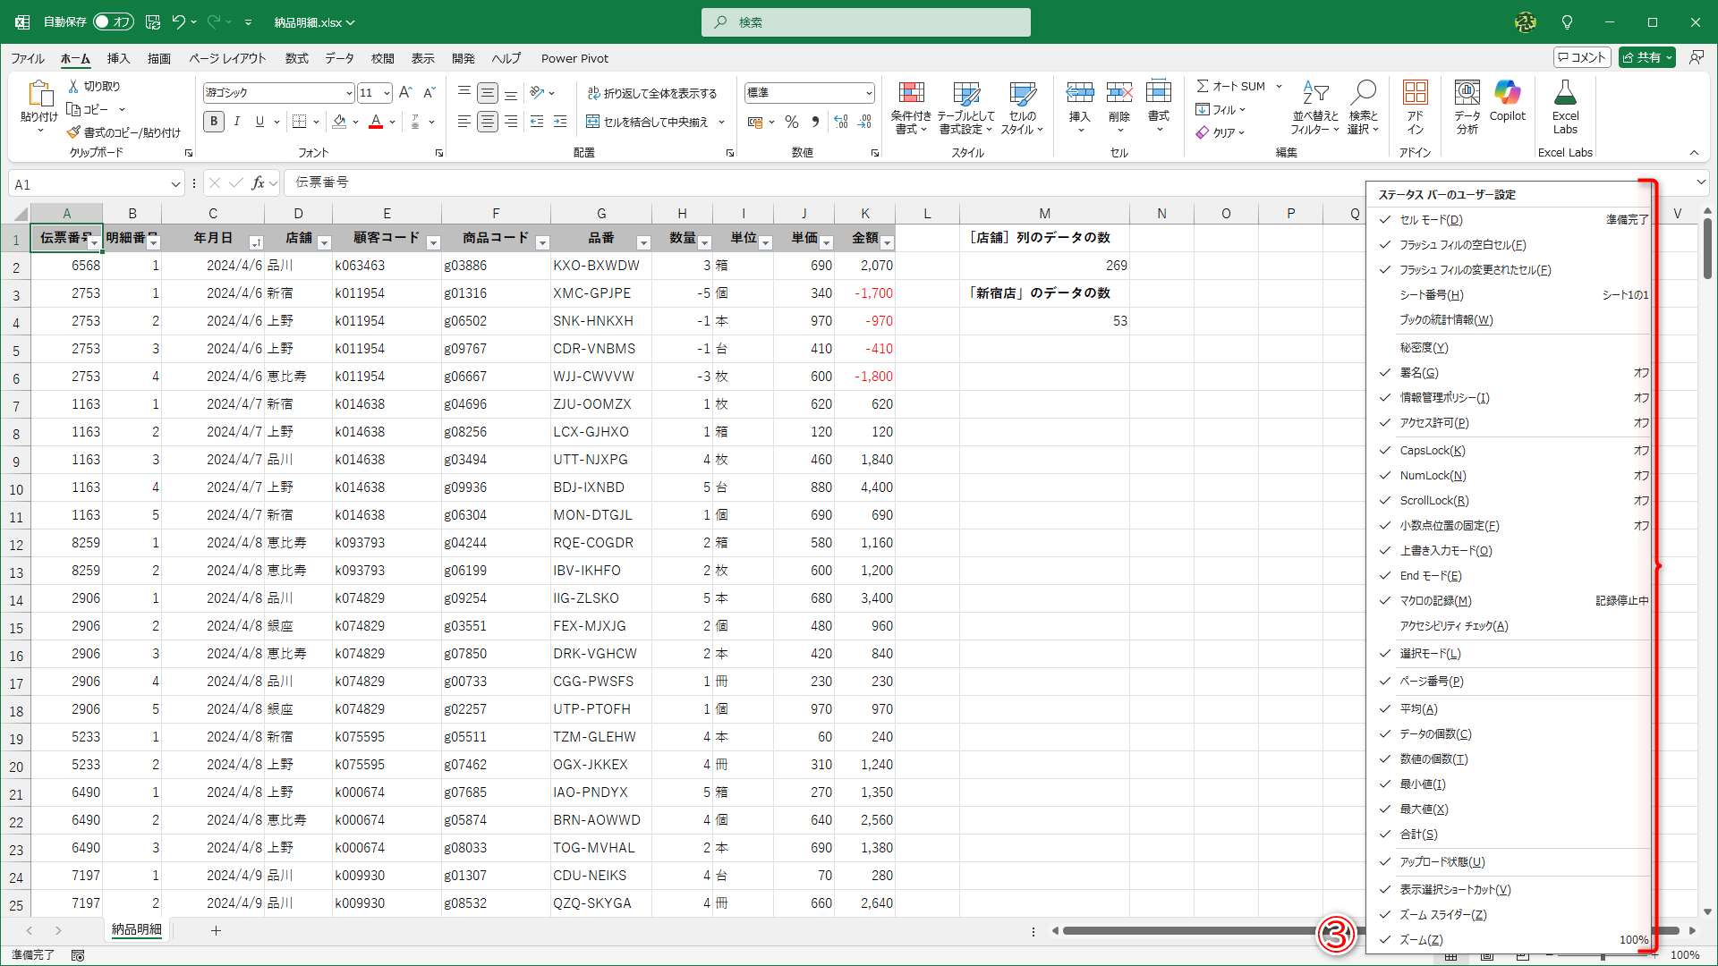Click the Bold formatting button

pos(214,122)
